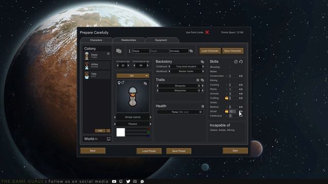Adjust green color slider
Image resolution: width=328 pixels, height=184 pixels.
click(x=138, y=132)
